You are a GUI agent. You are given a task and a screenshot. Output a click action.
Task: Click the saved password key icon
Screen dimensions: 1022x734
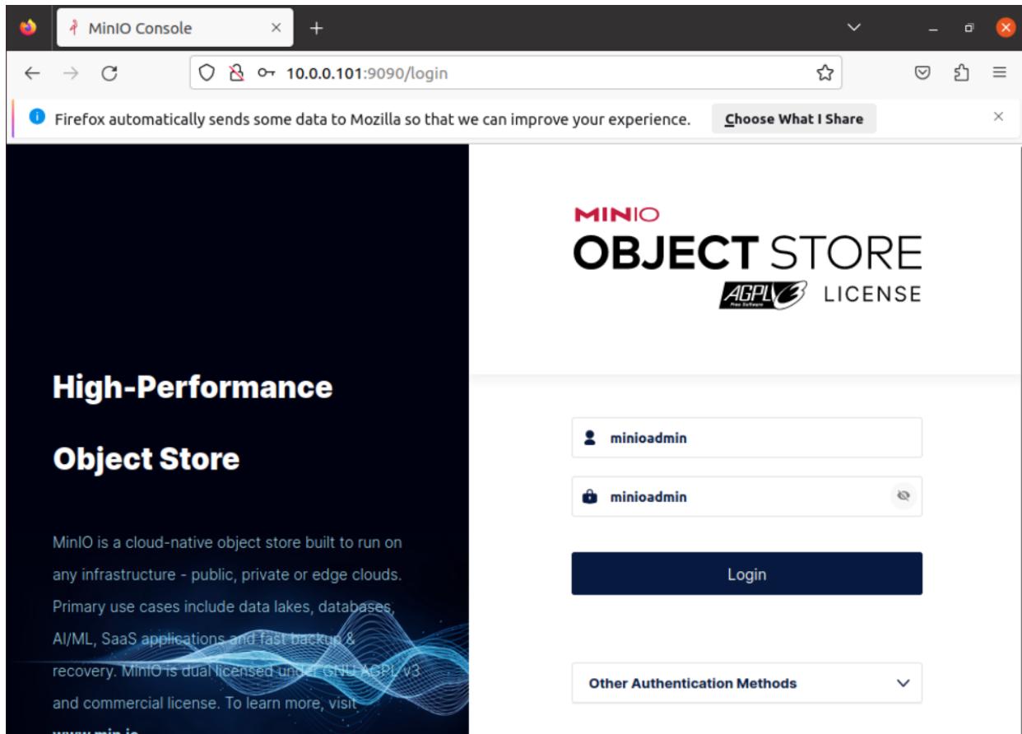266,73
